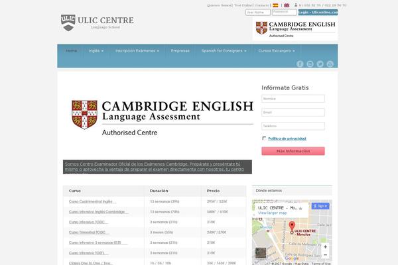
Task: Open Curso Cuatrimestral Inglés link
Action: [92, 201]
